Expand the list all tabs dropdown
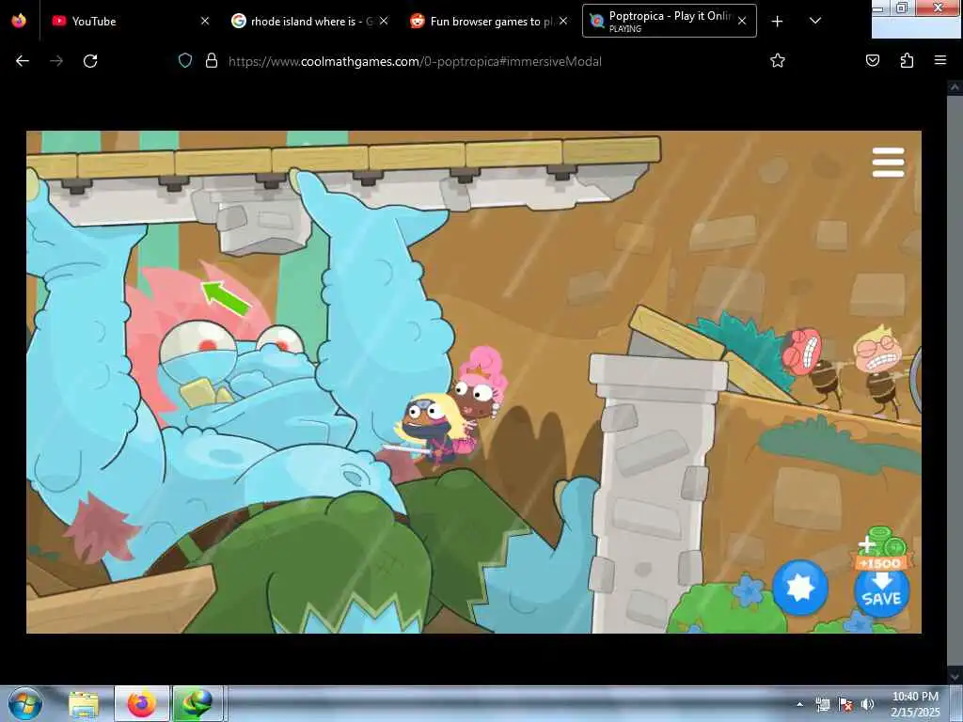Image resolution: width=963 pixels, height=722 pixels. coord(815,21)
